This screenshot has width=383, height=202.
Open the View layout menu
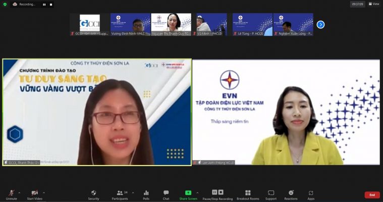click(x=373, y=4)
